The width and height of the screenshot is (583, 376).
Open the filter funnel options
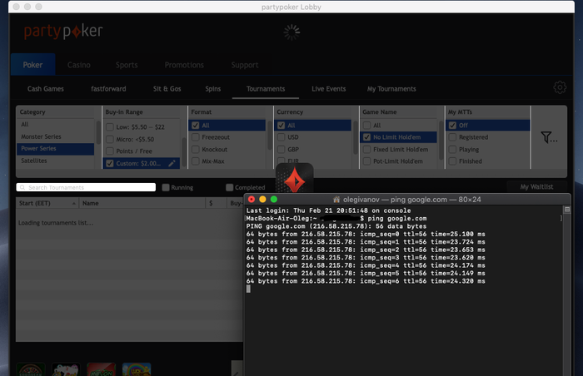click(548, 137)
